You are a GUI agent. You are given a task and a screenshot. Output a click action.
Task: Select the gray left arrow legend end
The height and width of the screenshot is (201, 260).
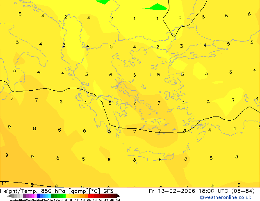9,196
